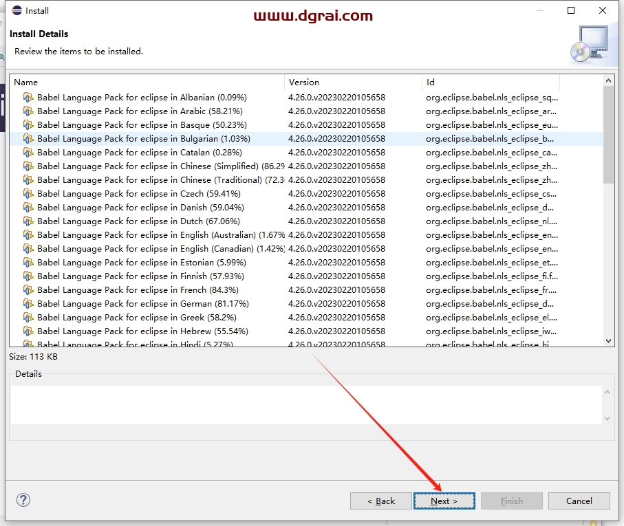Select "Babel Language Pack for eclipse in Catalan (0.28%)"
The image size is (624, 526).
[140, 152]
